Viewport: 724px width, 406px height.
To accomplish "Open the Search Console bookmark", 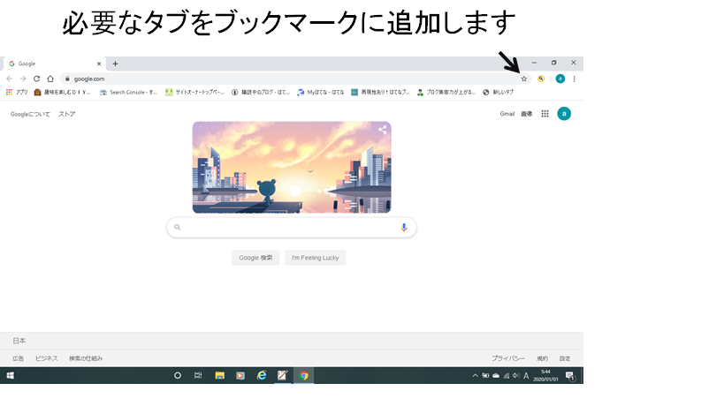I will [129, 92].
